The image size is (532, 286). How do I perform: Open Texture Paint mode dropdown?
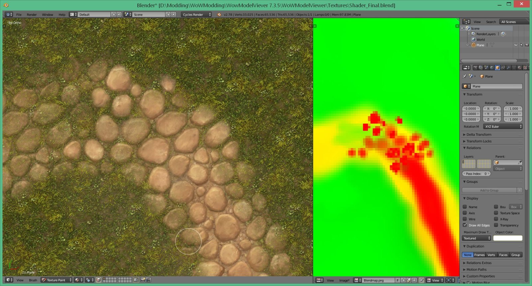point(56,280)
